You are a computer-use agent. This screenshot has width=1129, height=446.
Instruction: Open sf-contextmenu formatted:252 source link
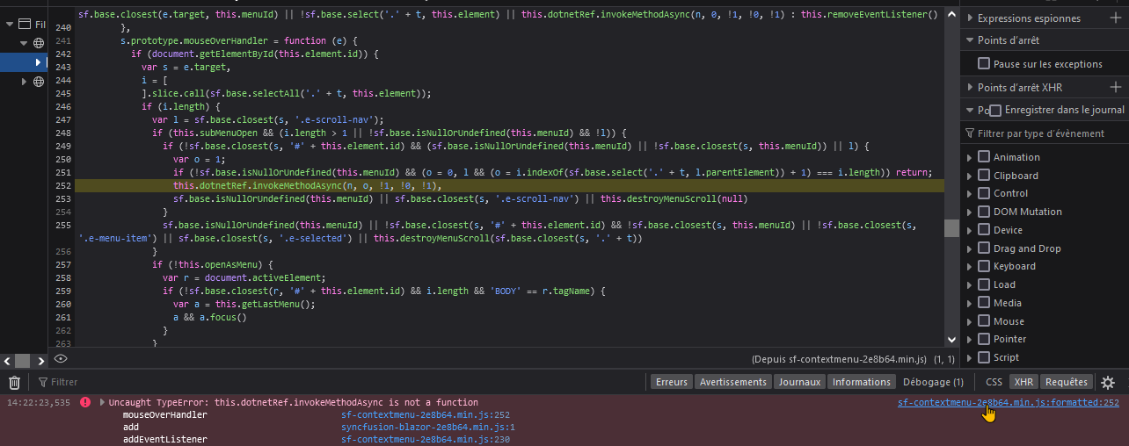1008,403
